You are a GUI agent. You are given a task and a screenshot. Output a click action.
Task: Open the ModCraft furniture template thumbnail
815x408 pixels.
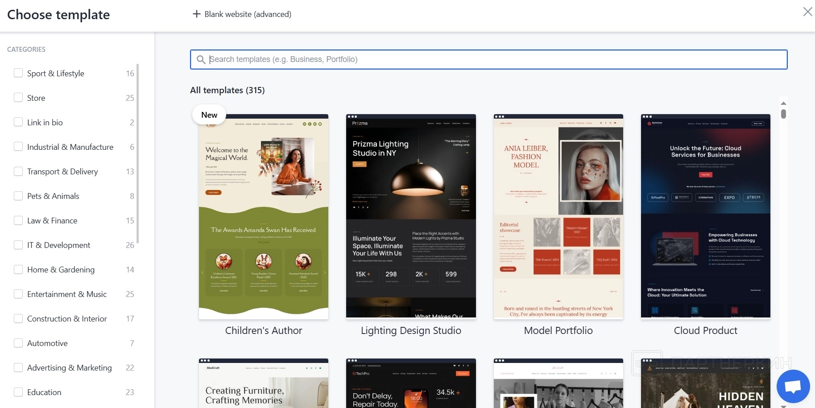tap(264, 383)
